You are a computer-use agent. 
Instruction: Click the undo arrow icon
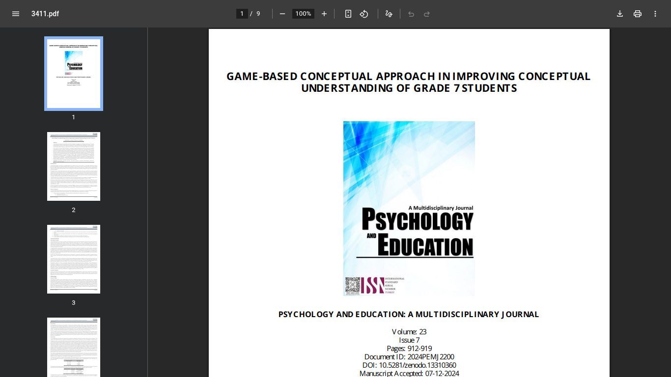point(411,14)
